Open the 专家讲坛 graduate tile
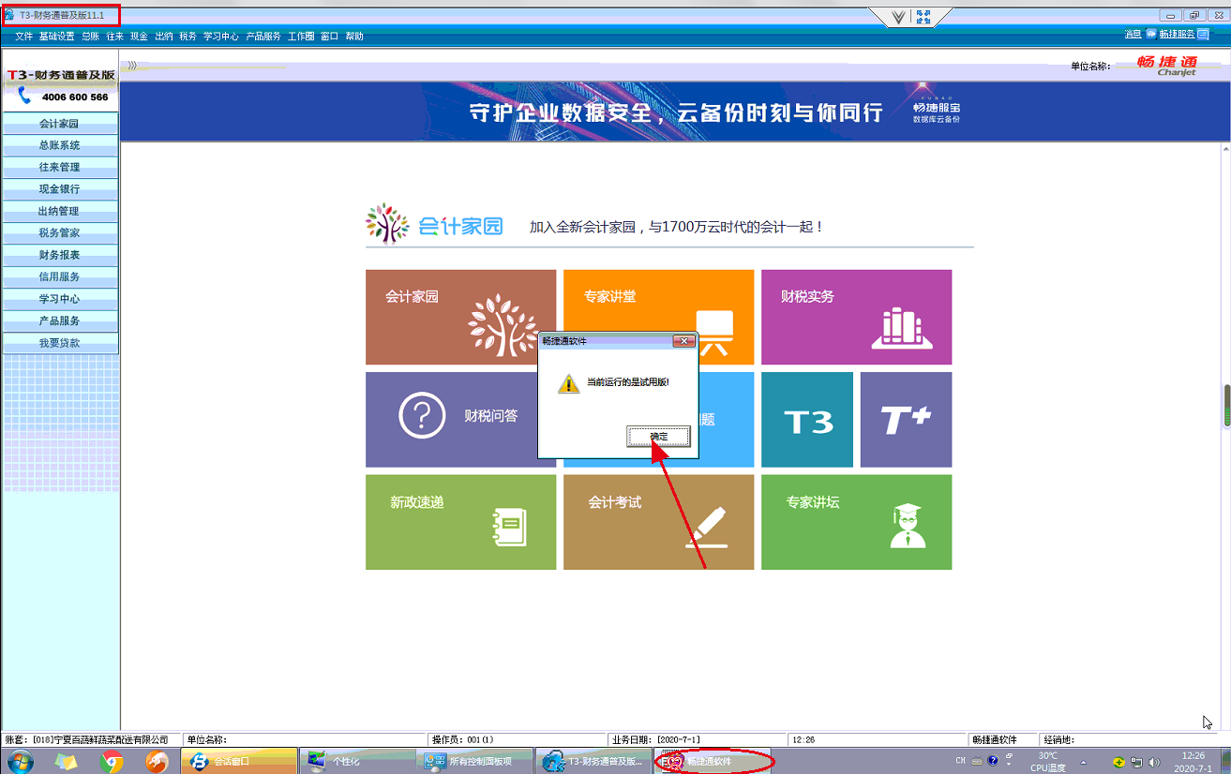 (x=856, y=522)
